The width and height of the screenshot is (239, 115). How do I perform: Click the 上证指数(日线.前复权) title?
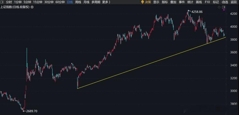(x=15, y=7)
